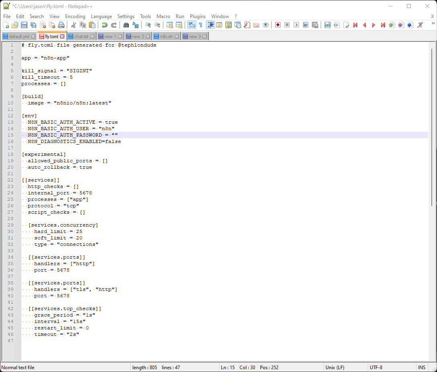The image size is (437, 372).
Task: Switch to the n8n.sh tab
Action: pyautogui.click(x=166, y=37)
